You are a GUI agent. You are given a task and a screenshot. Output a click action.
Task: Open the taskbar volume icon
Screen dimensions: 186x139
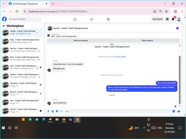point(148,130)
